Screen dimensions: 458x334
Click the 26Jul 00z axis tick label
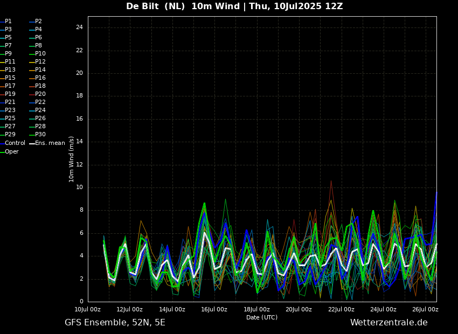(425, 309)
